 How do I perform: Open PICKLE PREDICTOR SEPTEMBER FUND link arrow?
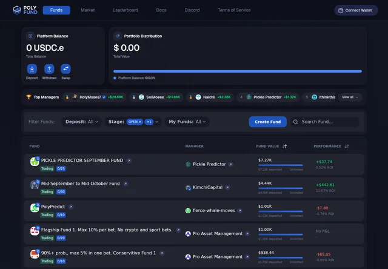(129, 161)
